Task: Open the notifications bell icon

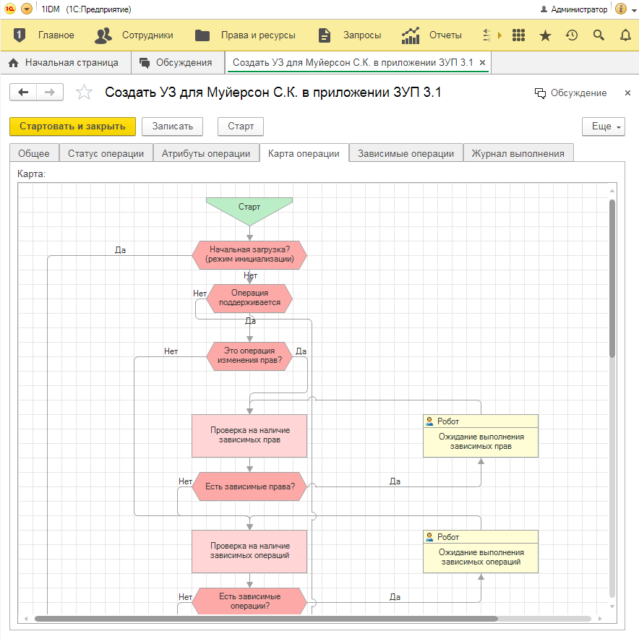Action: (x=625, y=35)
